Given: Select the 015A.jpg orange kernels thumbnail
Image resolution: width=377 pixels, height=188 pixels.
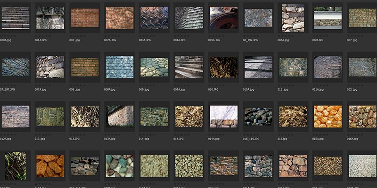Looking at the screenshot, I should (x=328, y=117).
